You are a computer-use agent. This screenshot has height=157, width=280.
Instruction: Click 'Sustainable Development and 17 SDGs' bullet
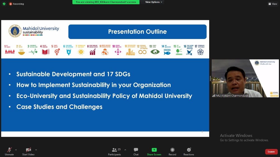point(73,74)
